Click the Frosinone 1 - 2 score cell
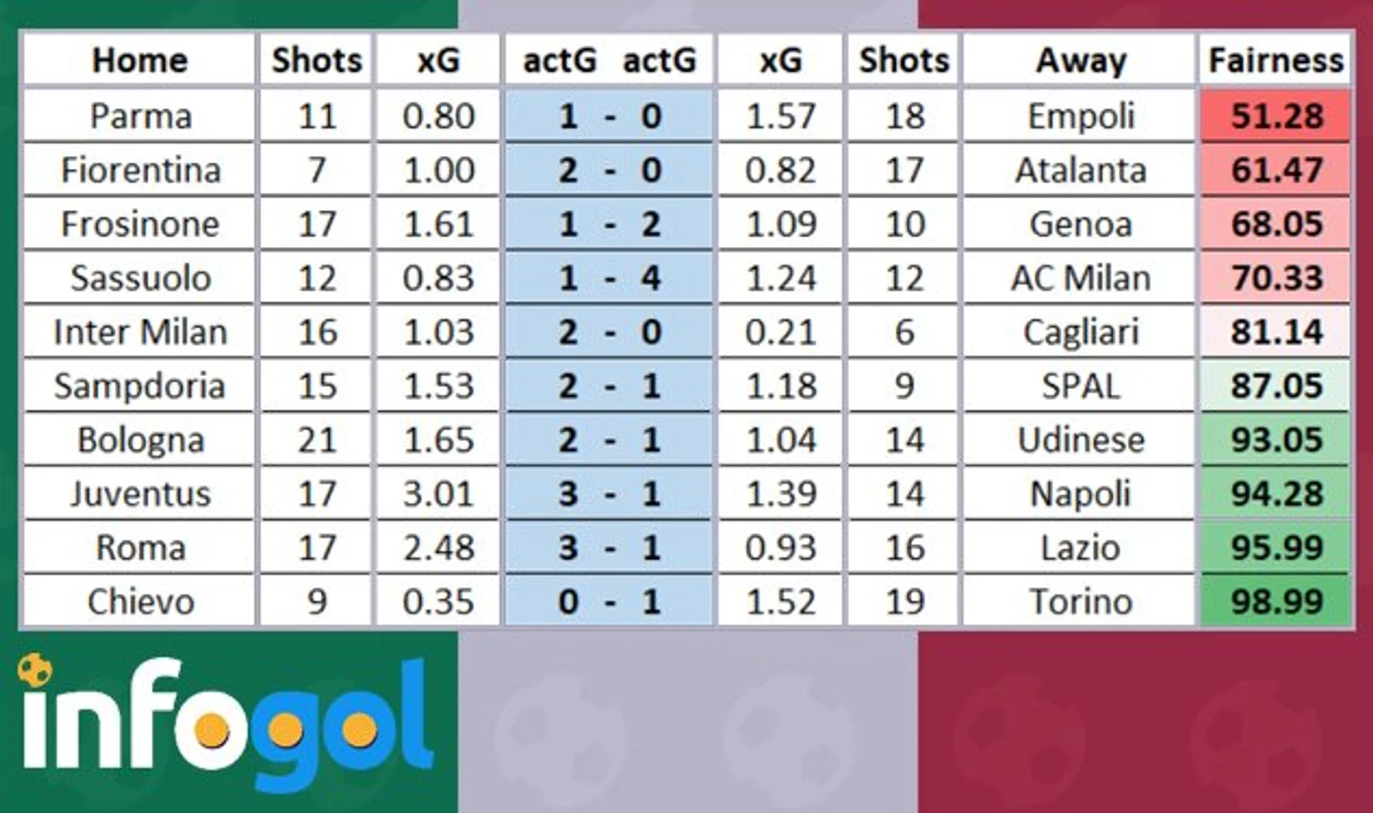Screen dimensions: 1373x813 click(608, 224)
